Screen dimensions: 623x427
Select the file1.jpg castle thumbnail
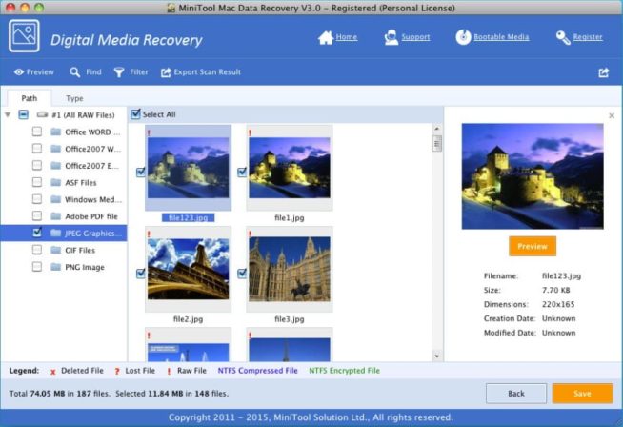click(290, 168)
